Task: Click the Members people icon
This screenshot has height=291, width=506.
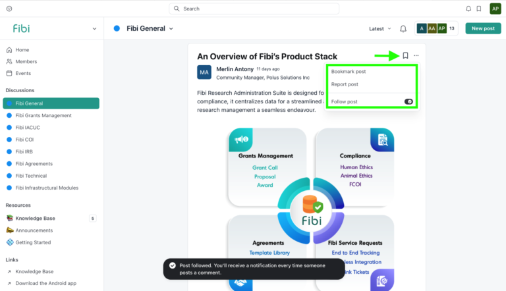Action: point(9,61)
